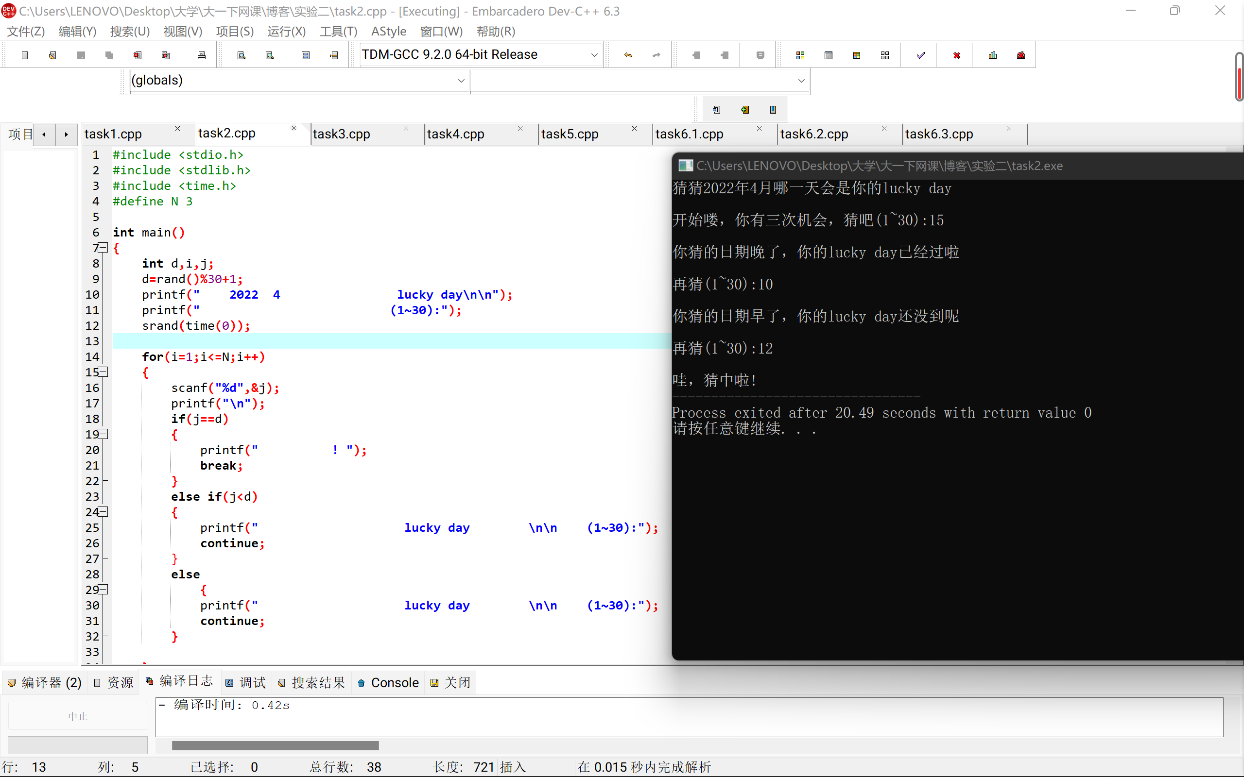Image resolution: width=1244 pixels, height=777 pixels.
Task: Click the 中止 abort button
Action: coord(78,716)
